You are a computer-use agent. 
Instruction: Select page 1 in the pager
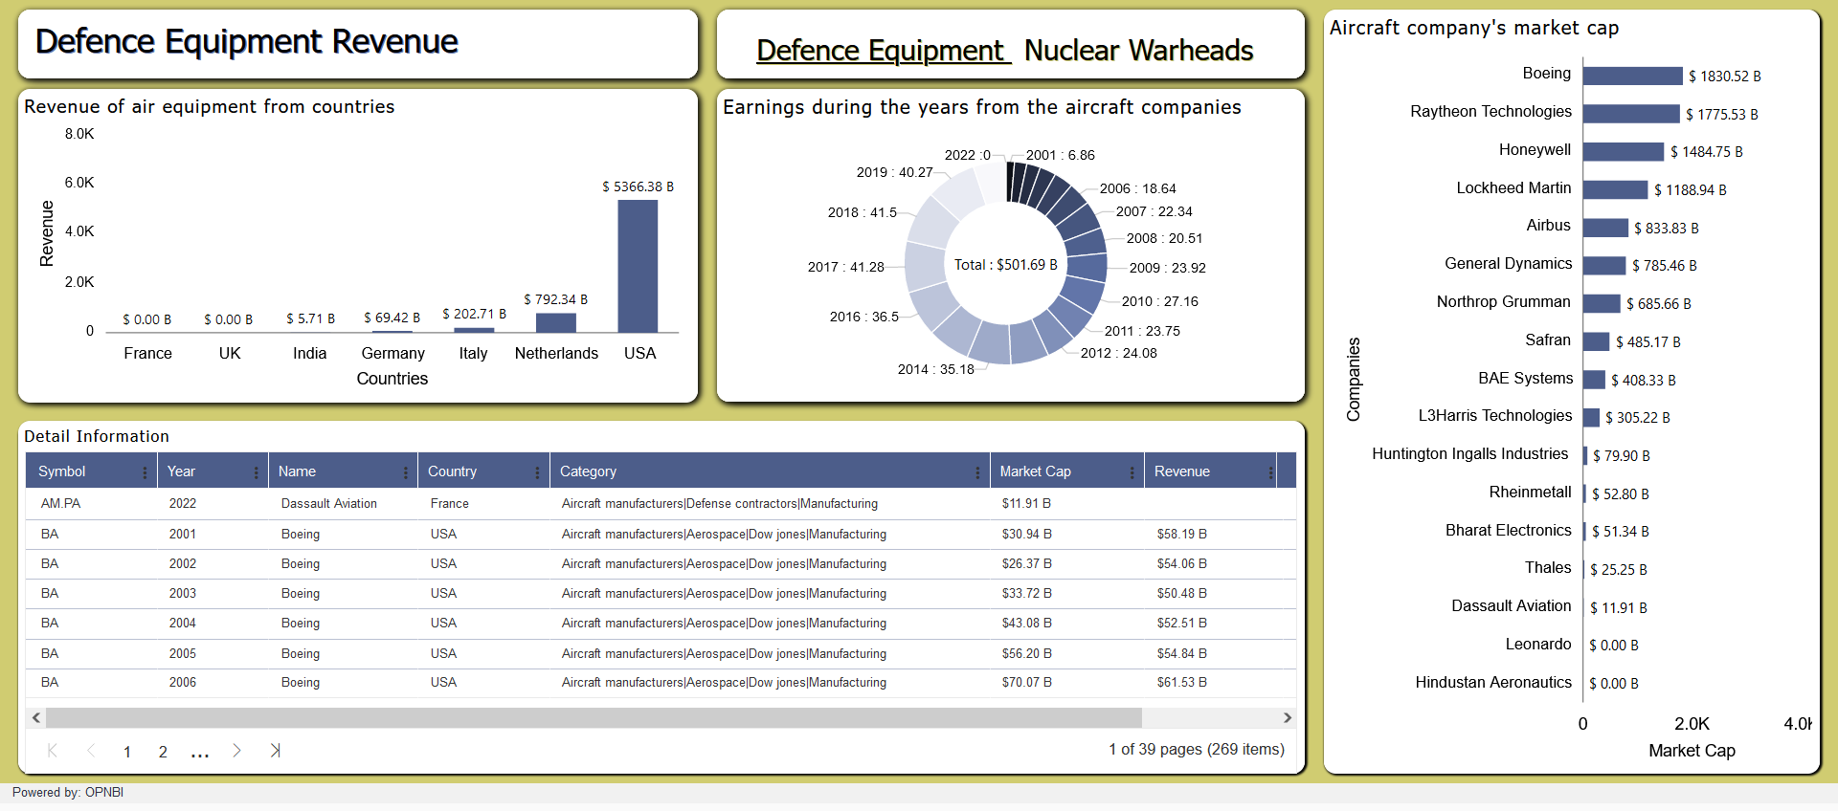coord(127,752)
